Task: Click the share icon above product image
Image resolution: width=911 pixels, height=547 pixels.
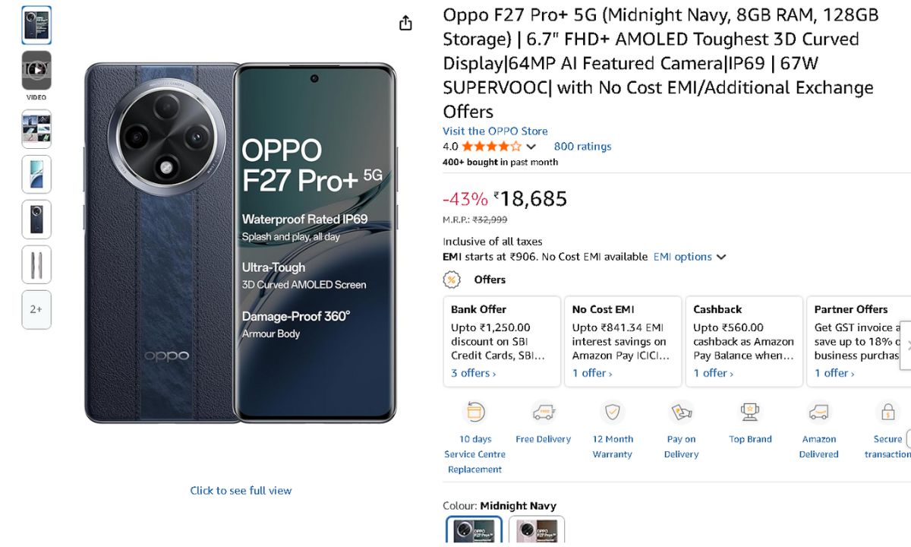Action: pyautogui.click(x=405, y=23)
